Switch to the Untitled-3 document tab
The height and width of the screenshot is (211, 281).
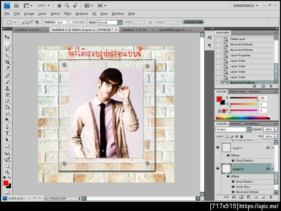coord(135,30)
